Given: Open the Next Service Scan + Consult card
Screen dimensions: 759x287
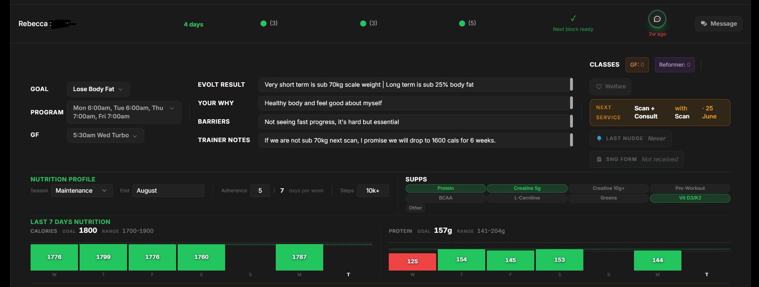Looking at the screenshot, I should [660, 112].
